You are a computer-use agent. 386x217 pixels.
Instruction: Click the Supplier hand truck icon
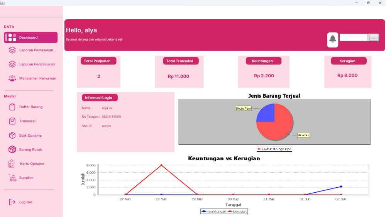tap(12, 178)
